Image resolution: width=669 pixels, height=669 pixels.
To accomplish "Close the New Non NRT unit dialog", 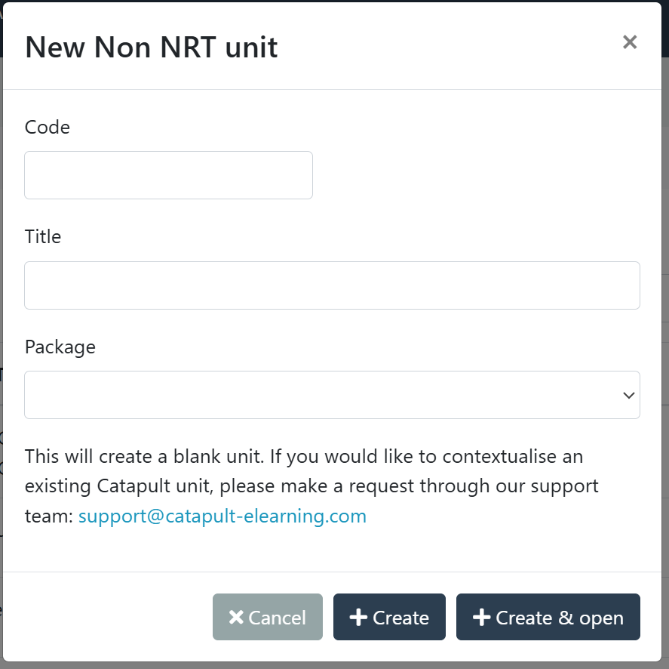I will point(630,42).
